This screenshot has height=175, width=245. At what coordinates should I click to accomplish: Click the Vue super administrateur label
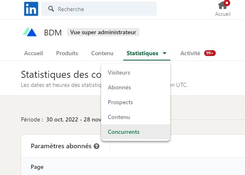(103, 32)
